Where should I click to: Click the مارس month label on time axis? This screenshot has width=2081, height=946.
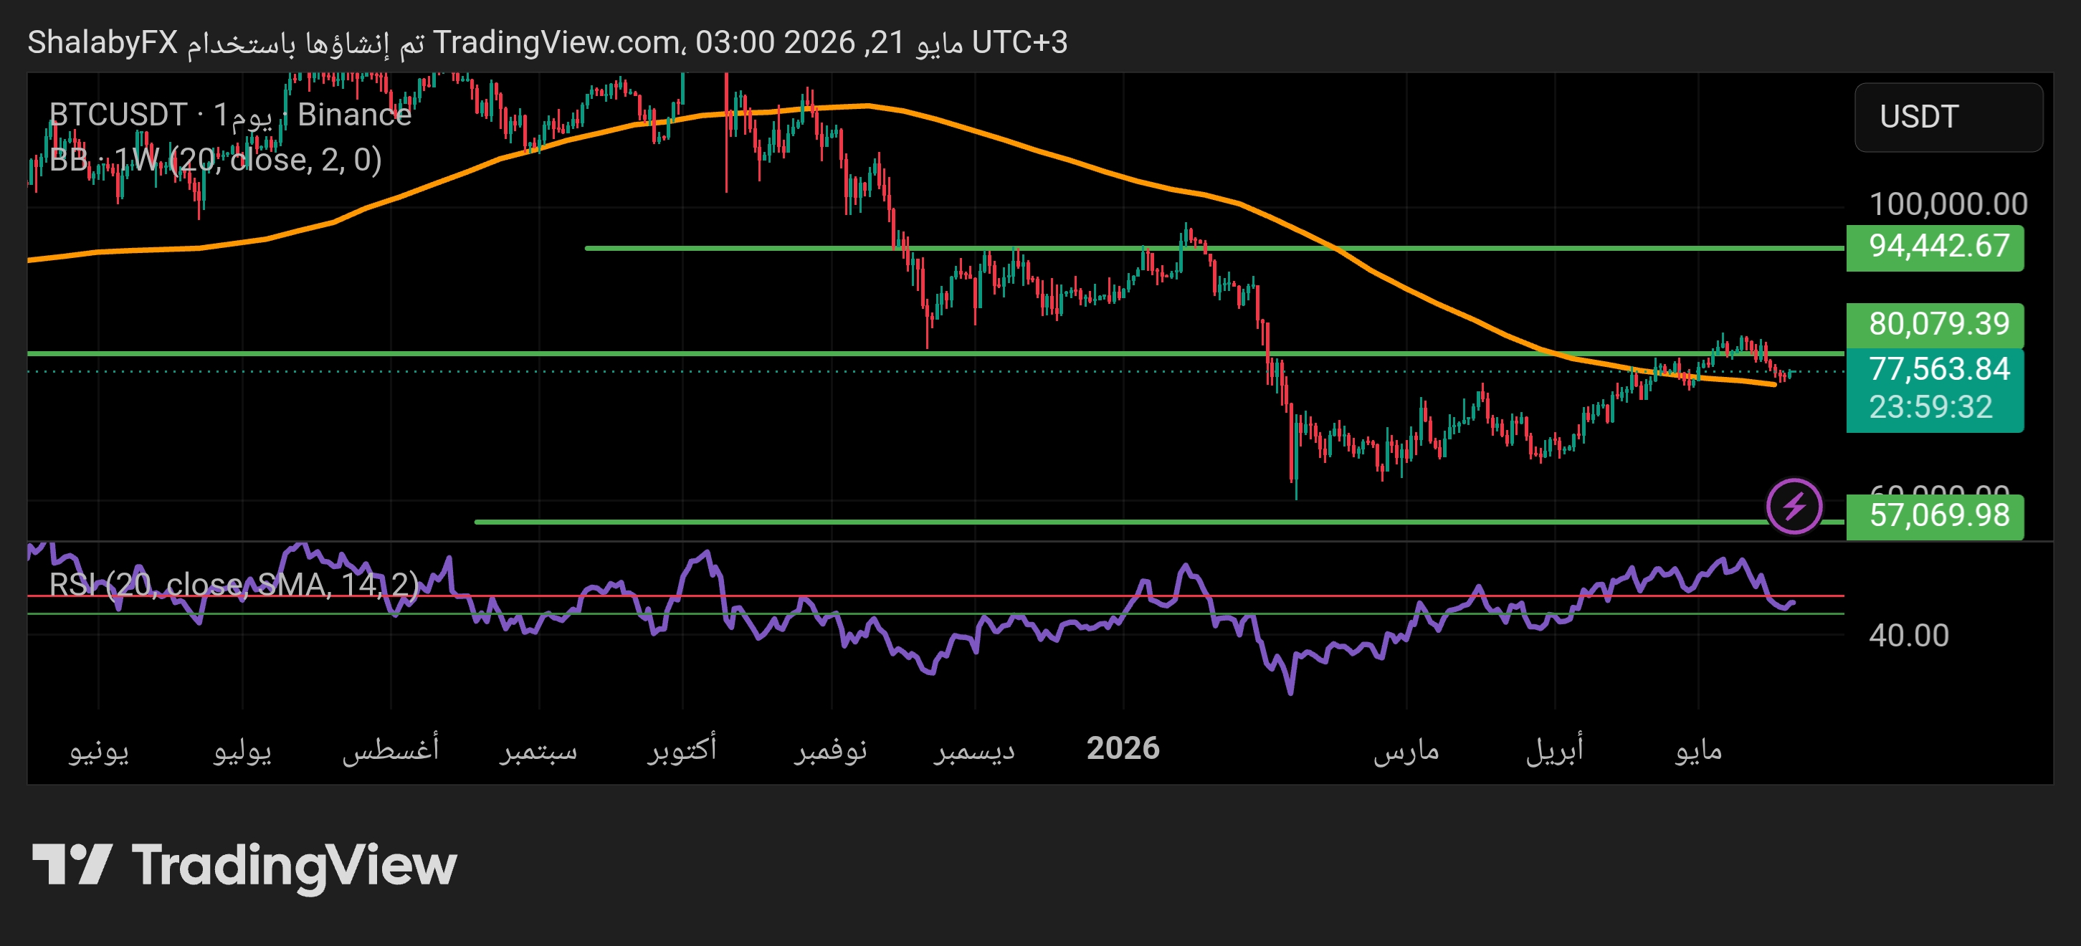pos(1406,750)
